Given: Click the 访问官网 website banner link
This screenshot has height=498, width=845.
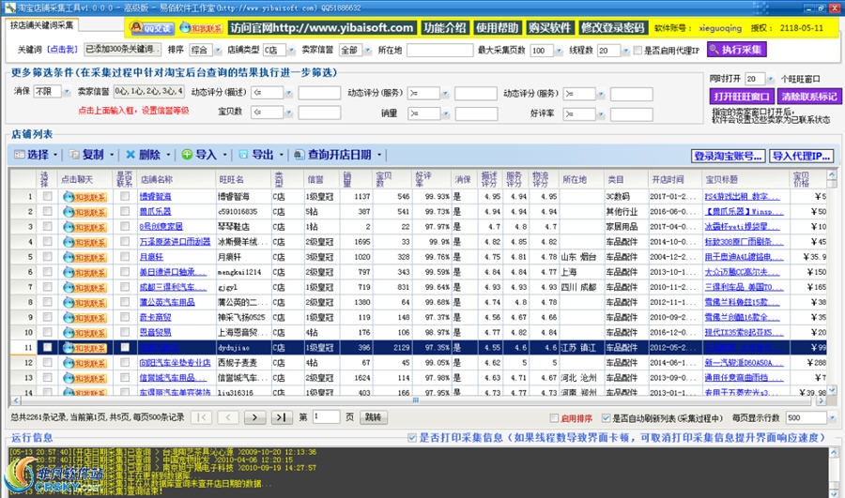Looking at the screenshot, I should [322, 27].
